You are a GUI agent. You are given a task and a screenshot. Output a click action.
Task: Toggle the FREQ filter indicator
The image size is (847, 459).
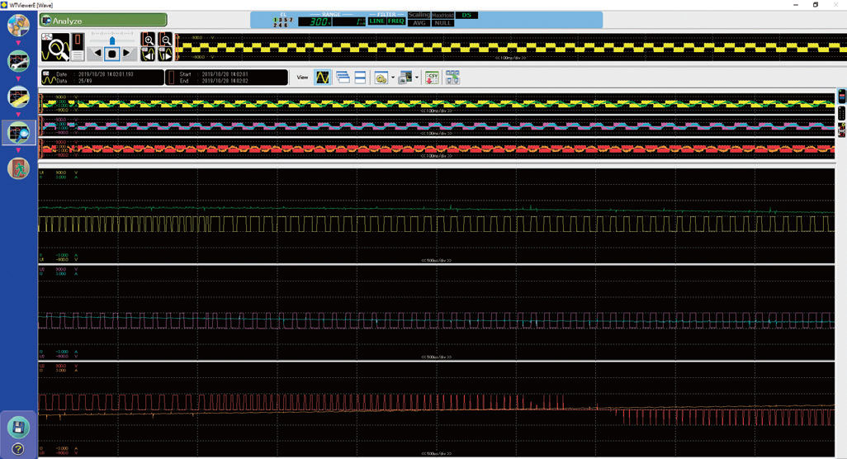click(395, 21)
